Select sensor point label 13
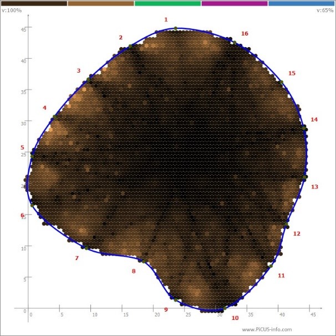 click(x=314, y=187)
